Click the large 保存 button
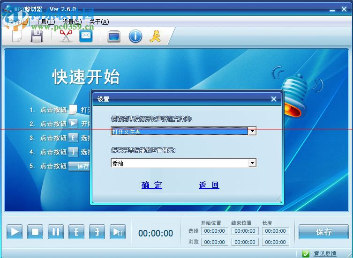 point(323,232)
